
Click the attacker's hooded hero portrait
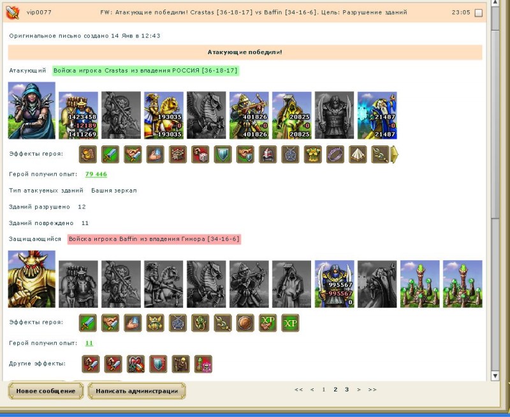click(31, 110)
